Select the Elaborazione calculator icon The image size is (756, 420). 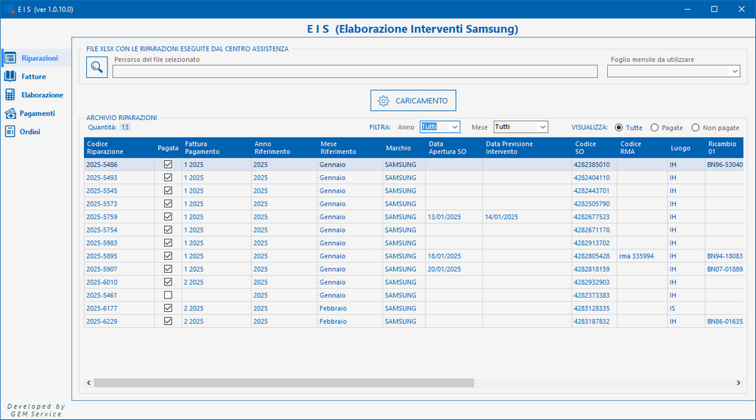(x=10, y=95)
